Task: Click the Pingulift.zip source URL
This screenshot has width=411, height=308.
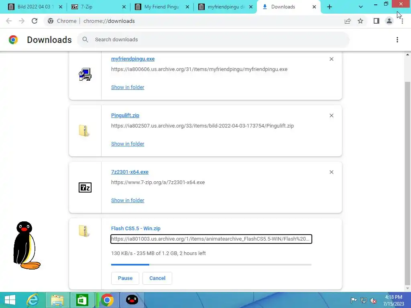Action: point(202,126)
